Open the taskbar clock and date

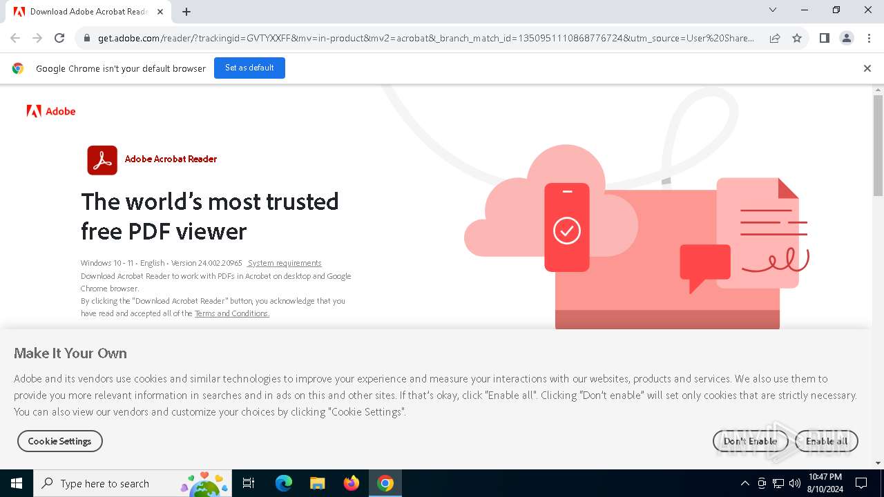point(825,483)
